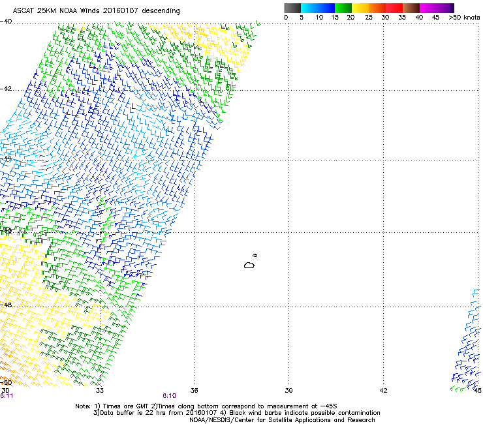Click the larger island outline on the map
Image resolution: width=483 pixels, height=424 pixels.
coord(249,265)
